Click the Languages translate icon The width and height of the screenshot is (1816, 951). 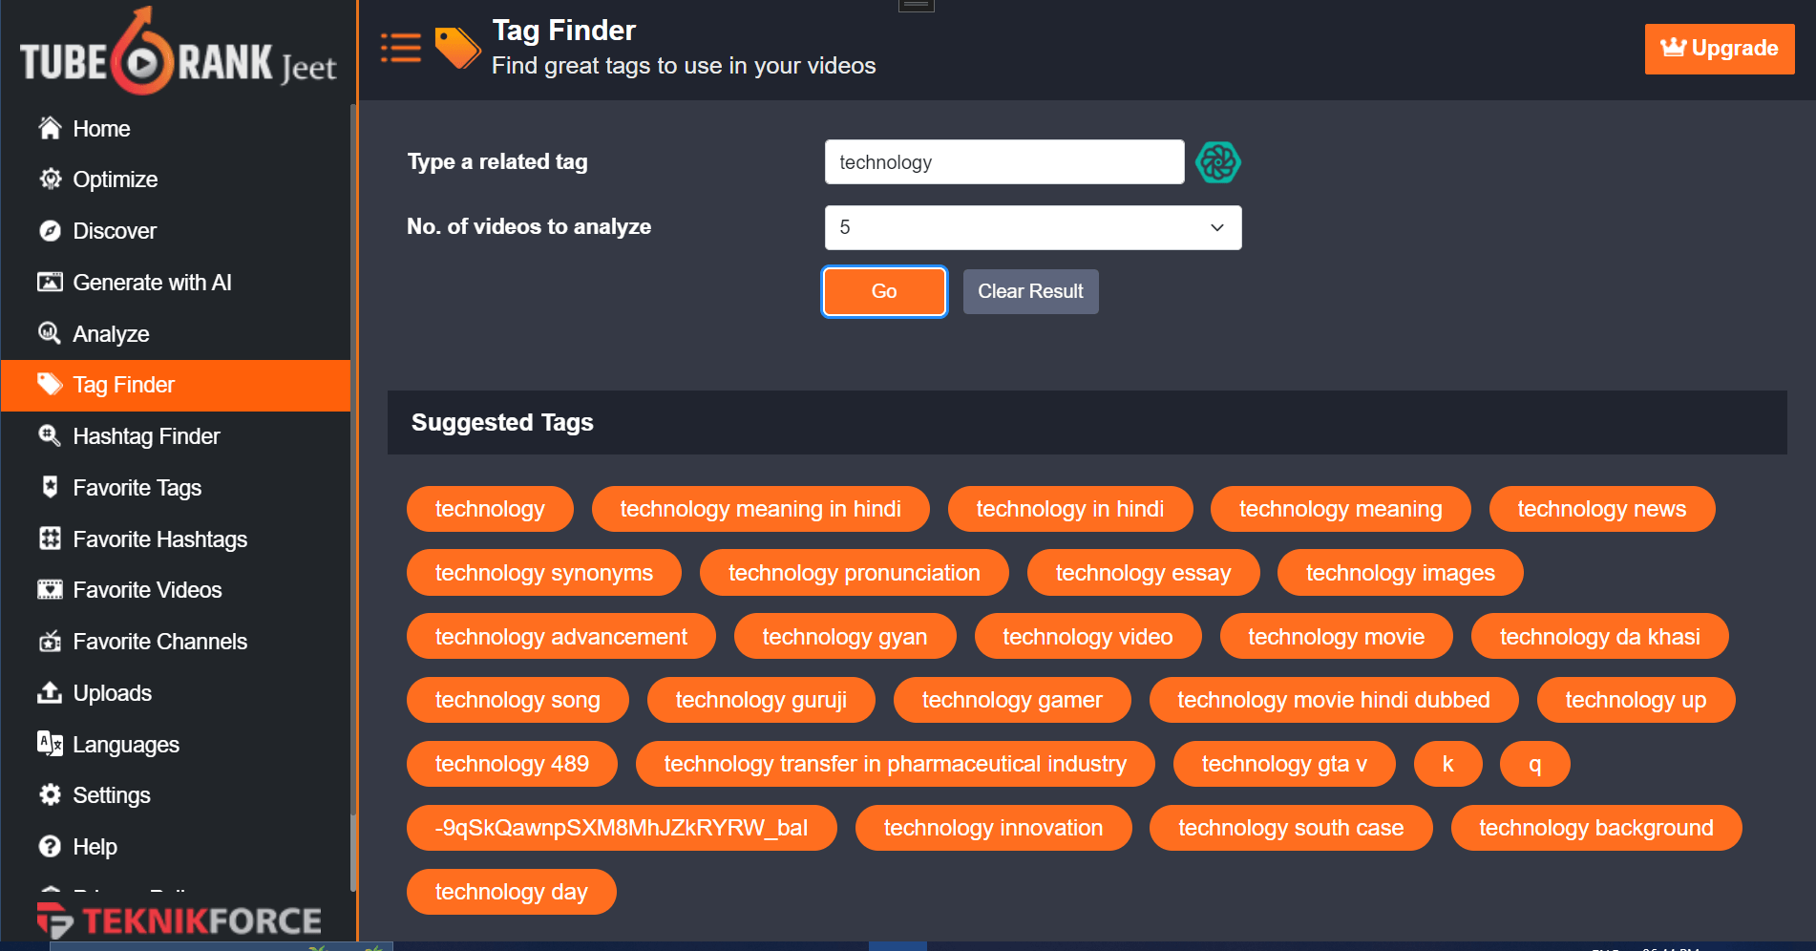coord(50,744)
